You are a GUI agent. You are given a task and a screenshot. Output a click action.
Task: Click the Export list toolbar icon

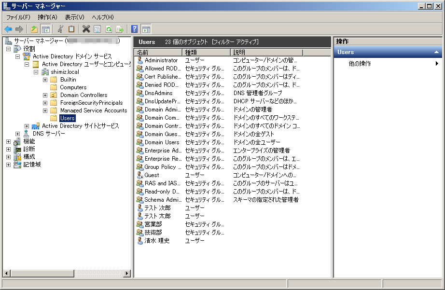coord(120,29)
